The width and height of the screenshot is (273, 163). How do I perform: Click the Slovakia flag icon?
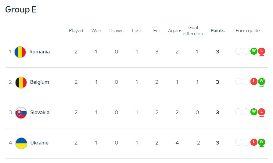click(x=21, y=113)
